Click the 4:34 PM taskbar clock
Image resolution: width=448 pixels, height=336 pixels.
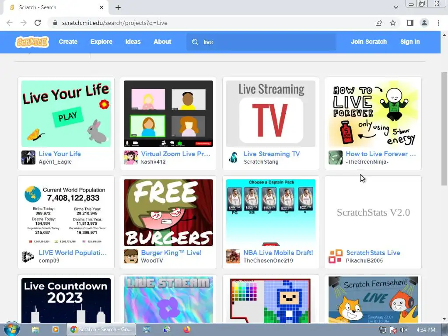(426, 330)
